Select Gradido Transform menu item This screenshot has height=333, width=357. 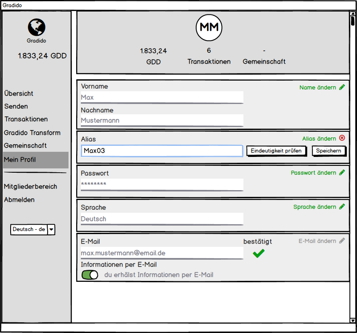coord(32,133)
